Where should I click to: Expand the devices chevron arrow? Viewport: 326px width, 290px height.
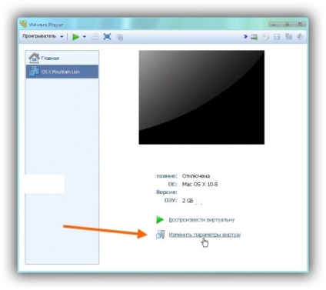[245, 37]
